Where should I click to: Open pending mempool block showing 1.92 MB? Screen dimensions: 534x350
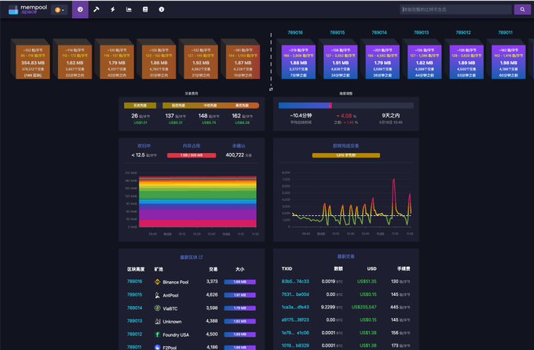point(201,62)
